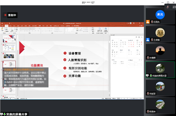The width and height of the screenshot is (176, 116).
Task: Click the PowerPoint zoom slider in status bar
Action: [x=134, y=99]
